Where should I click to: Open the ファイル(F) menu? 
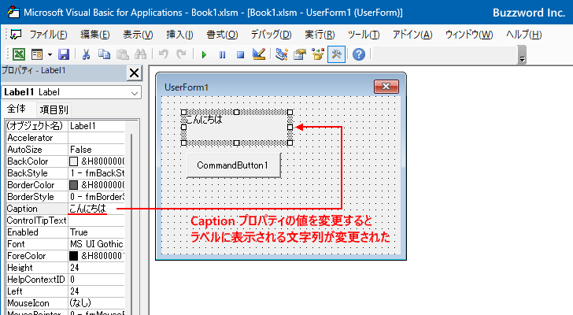pos(48,35)
